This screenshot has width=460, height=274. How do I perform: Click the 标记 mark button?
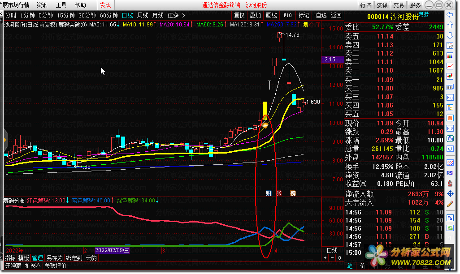(304, 15)
